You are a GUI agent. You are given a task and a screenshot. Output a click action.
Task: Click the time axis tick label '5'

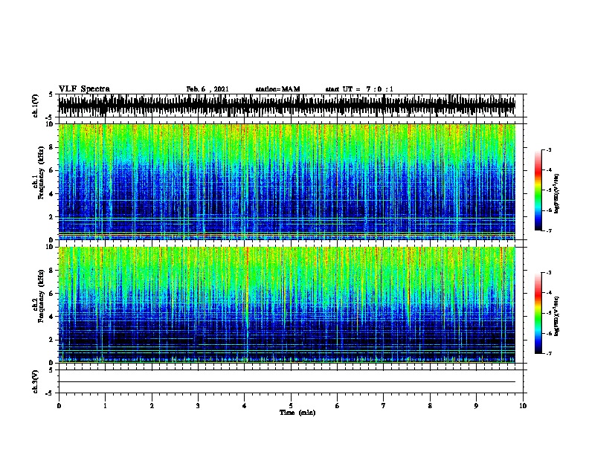click(291, 405)
